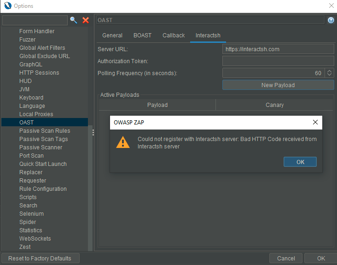Select Port Scan option
337x265 pixels.
click(x=31, y=155)
